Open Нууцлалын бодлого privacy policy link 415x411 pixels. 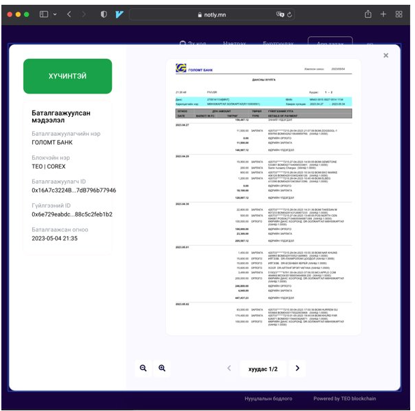point(268,399)
